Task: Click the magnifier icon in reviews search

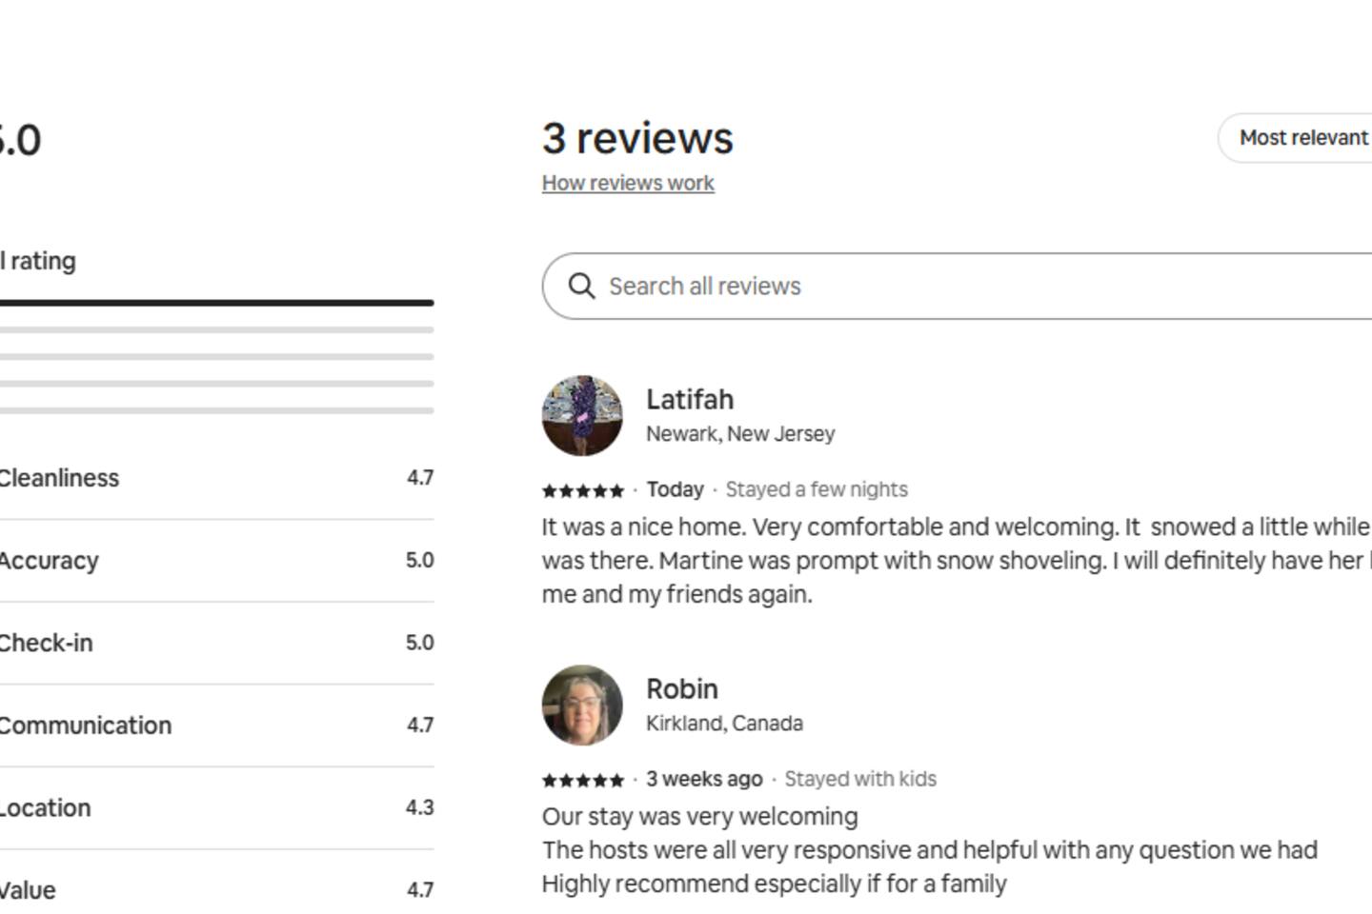Action: [x=581, y=286]
